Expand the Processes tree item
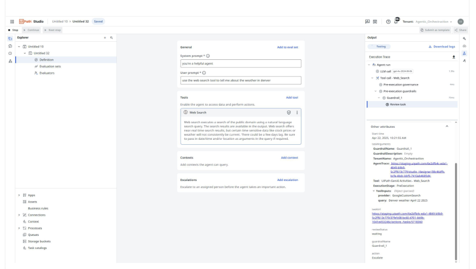Viewport: 476px width, 269px height. 19,228
